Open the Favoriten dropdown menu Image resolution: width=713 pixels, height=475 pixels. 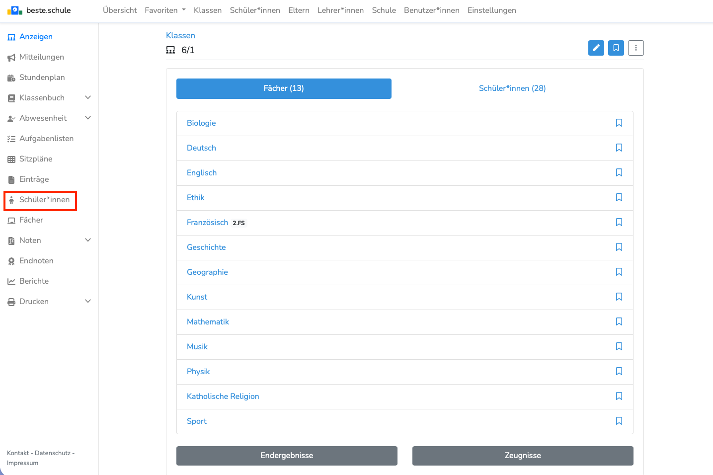point(164,10)
